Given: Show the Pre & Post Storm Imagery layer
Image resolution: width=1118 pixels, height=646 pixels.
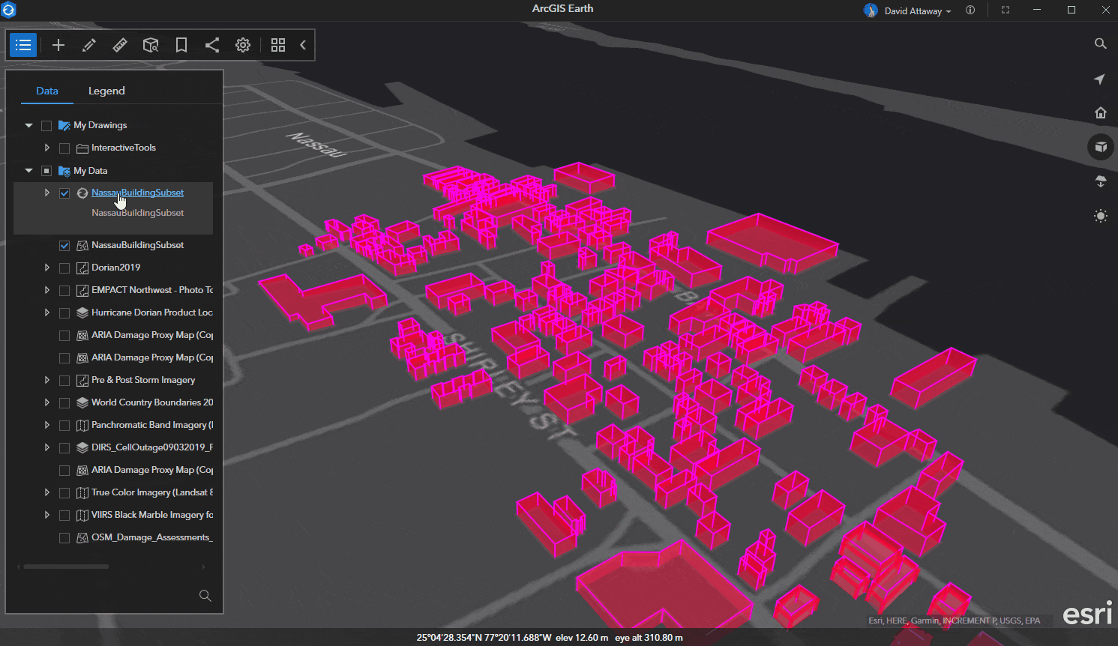Looking at the screenshot, I should (x=64, y=381).
